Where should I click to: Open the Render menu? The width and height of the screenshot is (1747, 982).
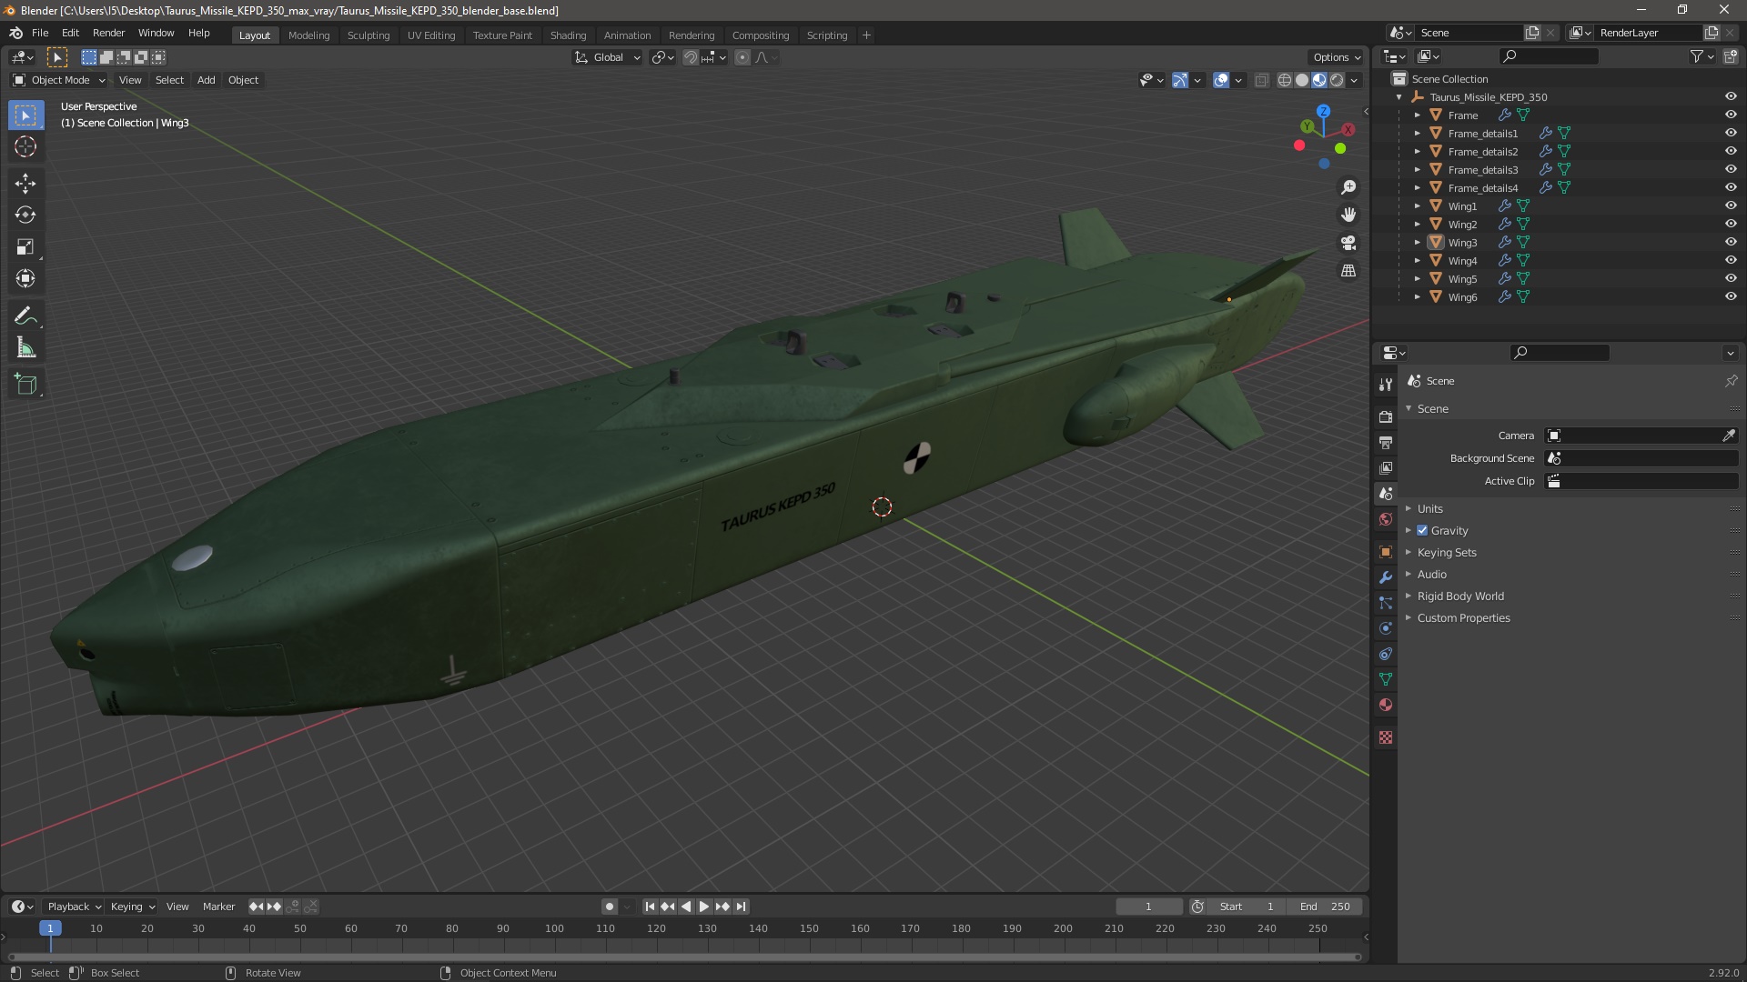[x=108, y=33]
